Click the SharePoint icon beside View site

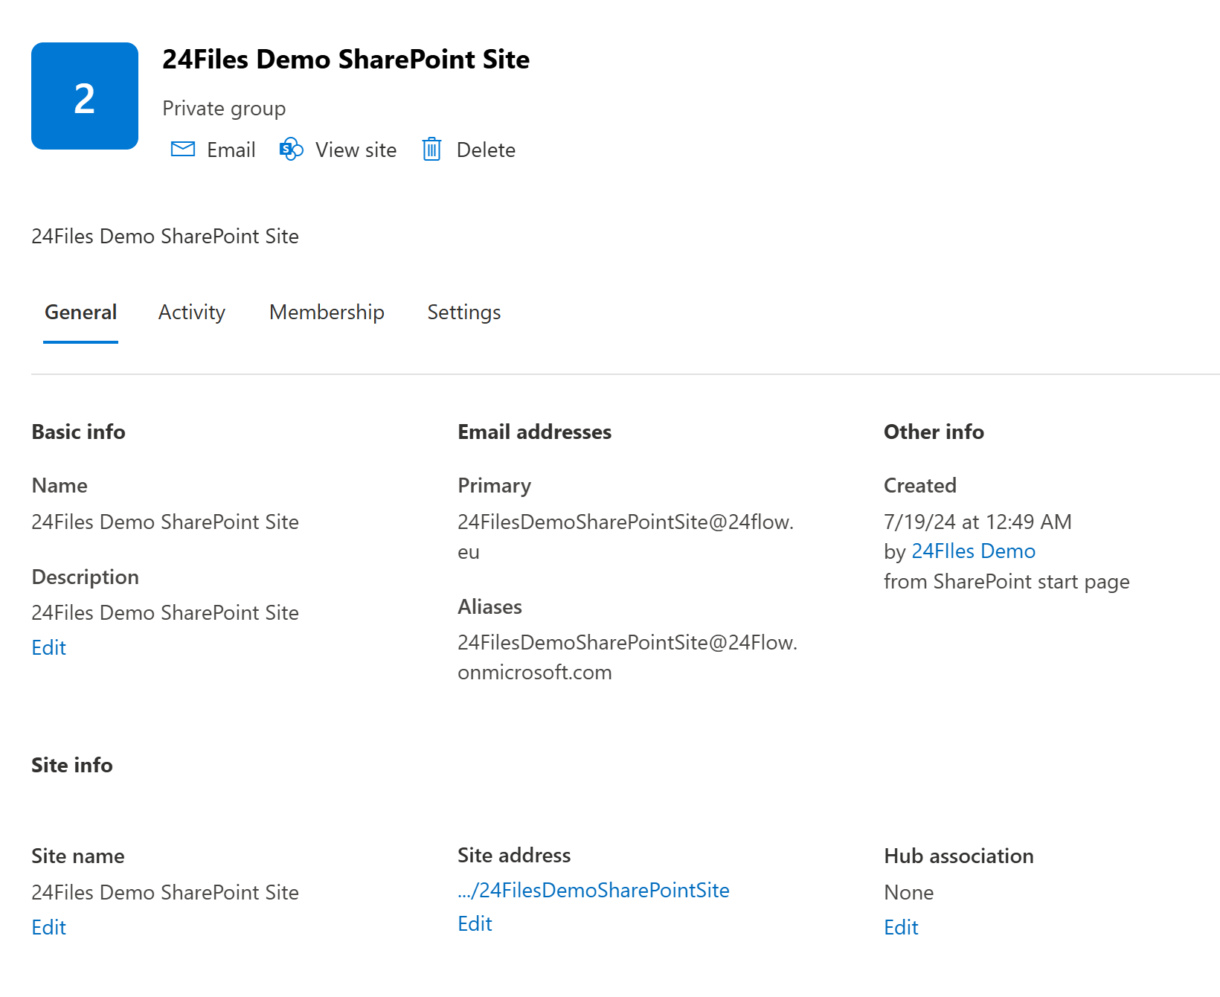(x=291, y=150)
